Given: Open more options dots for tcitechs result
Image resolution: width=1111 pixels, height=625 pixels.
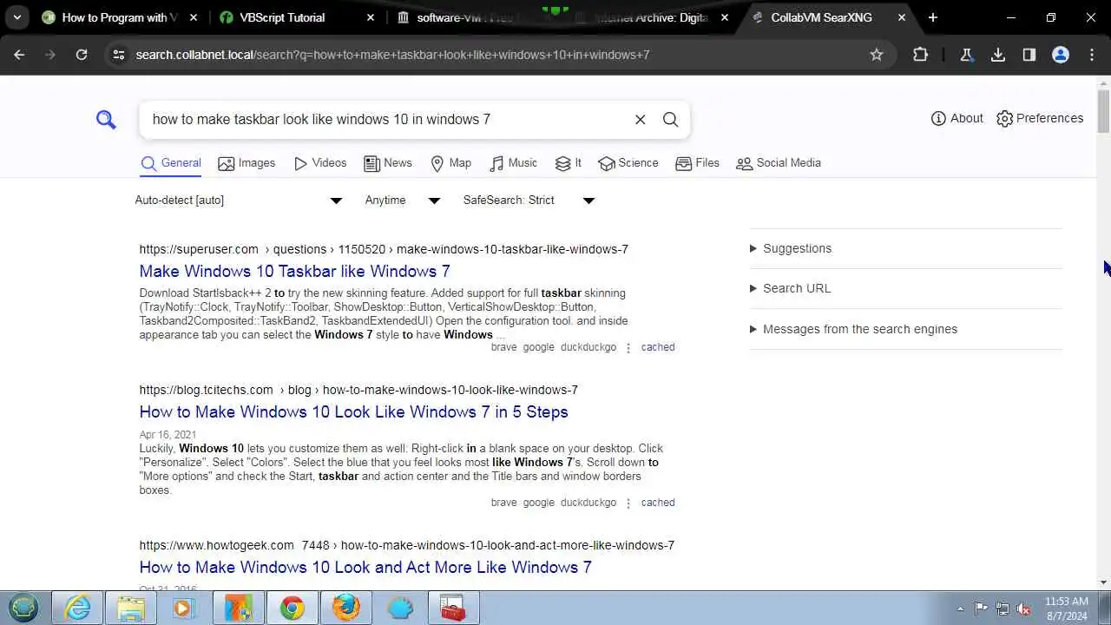Looking at the screenshot, I should coord(628,503).
